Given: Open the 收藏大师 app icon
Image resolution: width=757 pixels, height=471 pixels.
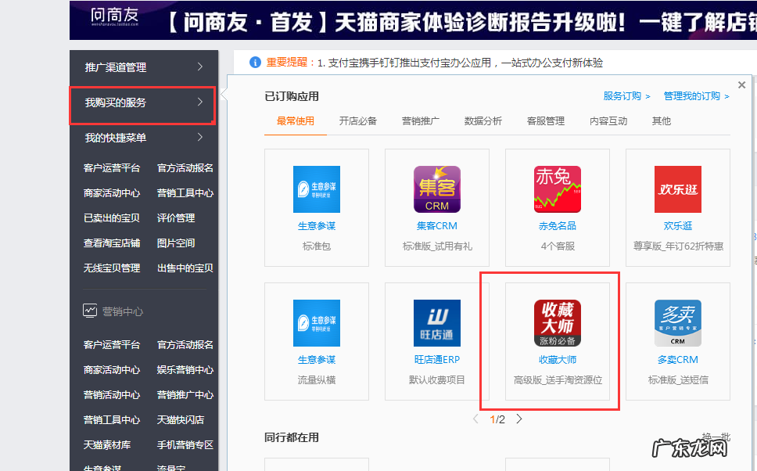Looking at the screenshot, I should 557,322.
